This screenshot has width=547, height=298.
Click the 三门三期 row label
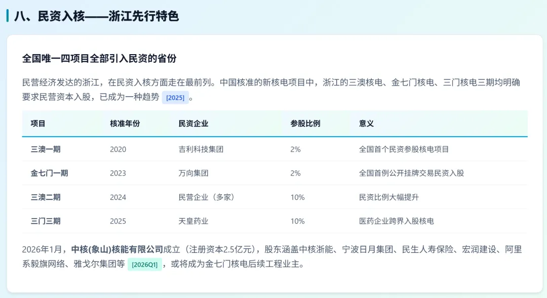46,221
